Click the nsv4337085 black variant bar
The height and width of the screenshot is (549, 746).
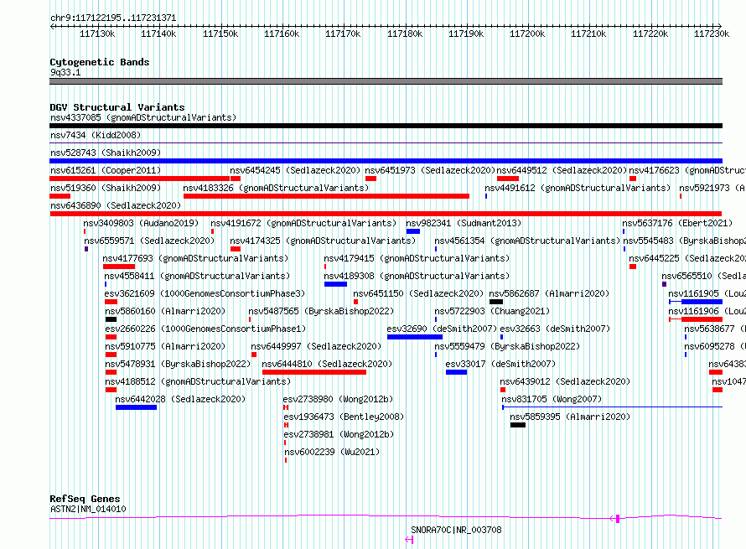pos(386,126)
